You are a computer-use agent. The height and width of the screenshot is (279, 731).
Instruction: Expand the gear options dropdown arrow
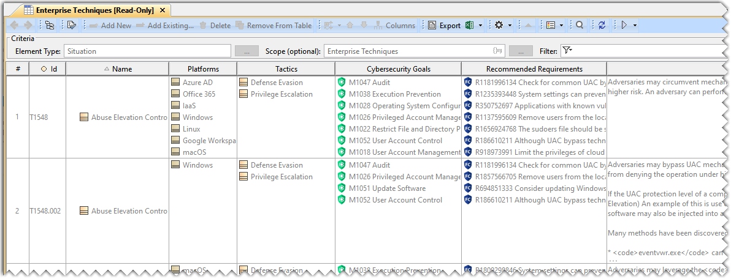510,26
